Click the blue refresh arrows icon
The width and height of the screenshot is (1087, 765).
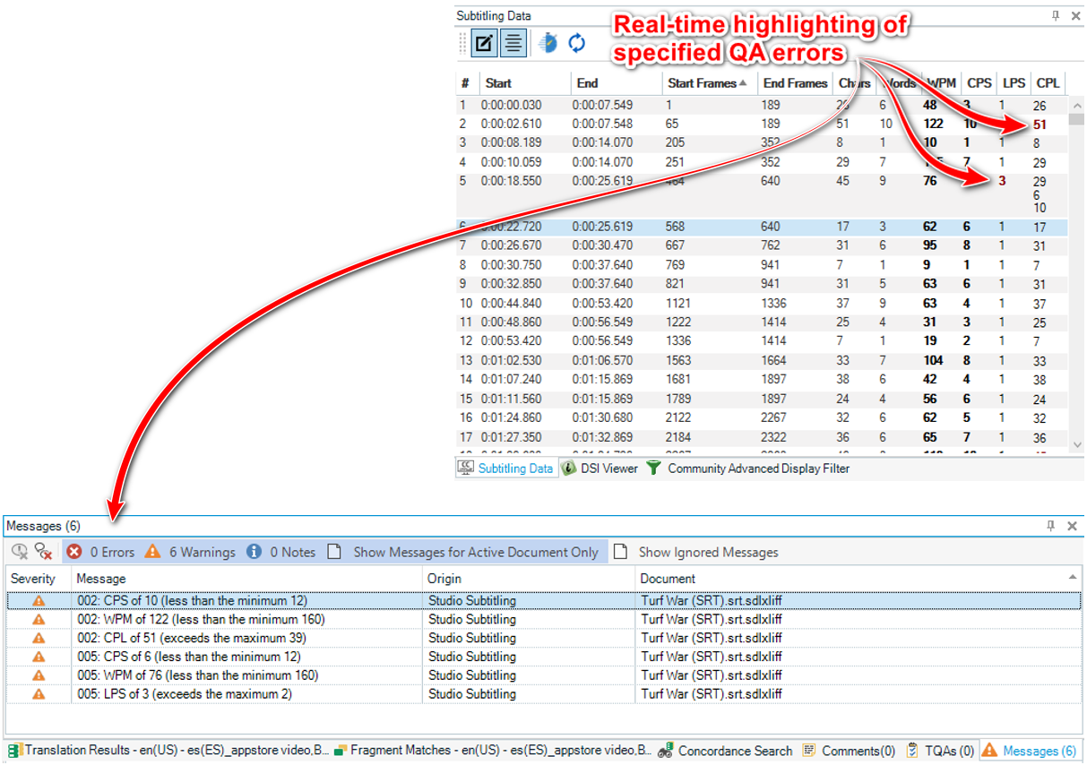click(576, 43)
